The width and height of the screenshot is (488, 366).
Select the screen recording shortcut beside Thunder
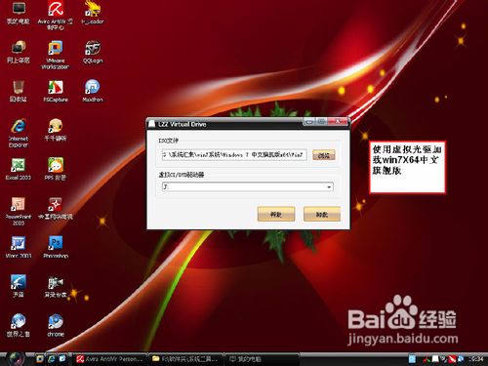(56, 286)
